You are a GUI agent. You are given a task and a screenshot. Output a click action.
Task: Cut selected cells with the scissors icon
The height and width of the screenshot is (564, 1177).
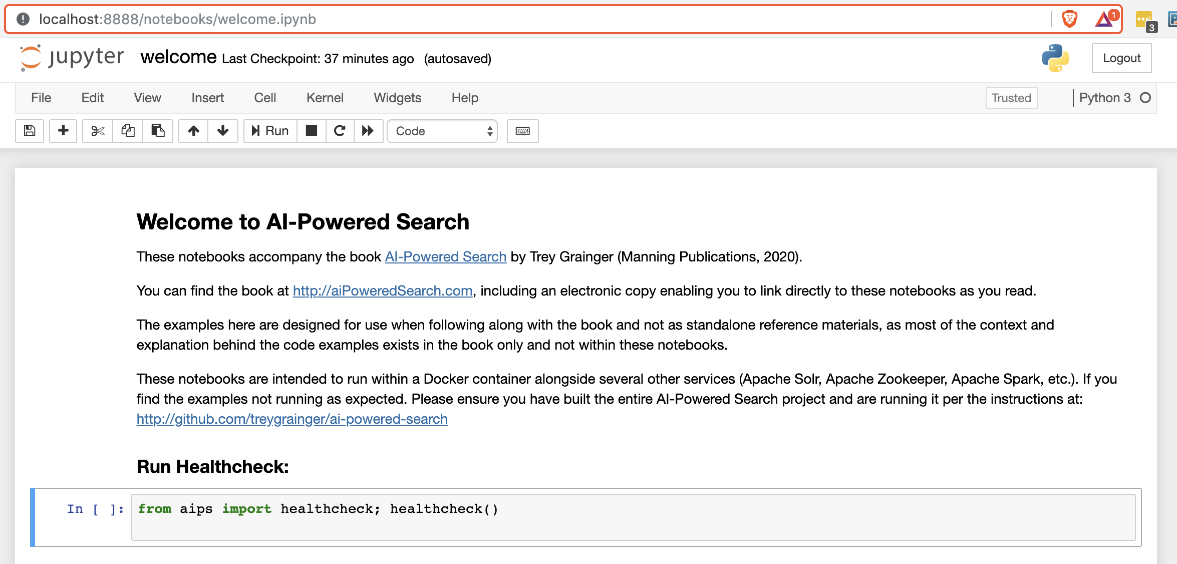point(97,131)
